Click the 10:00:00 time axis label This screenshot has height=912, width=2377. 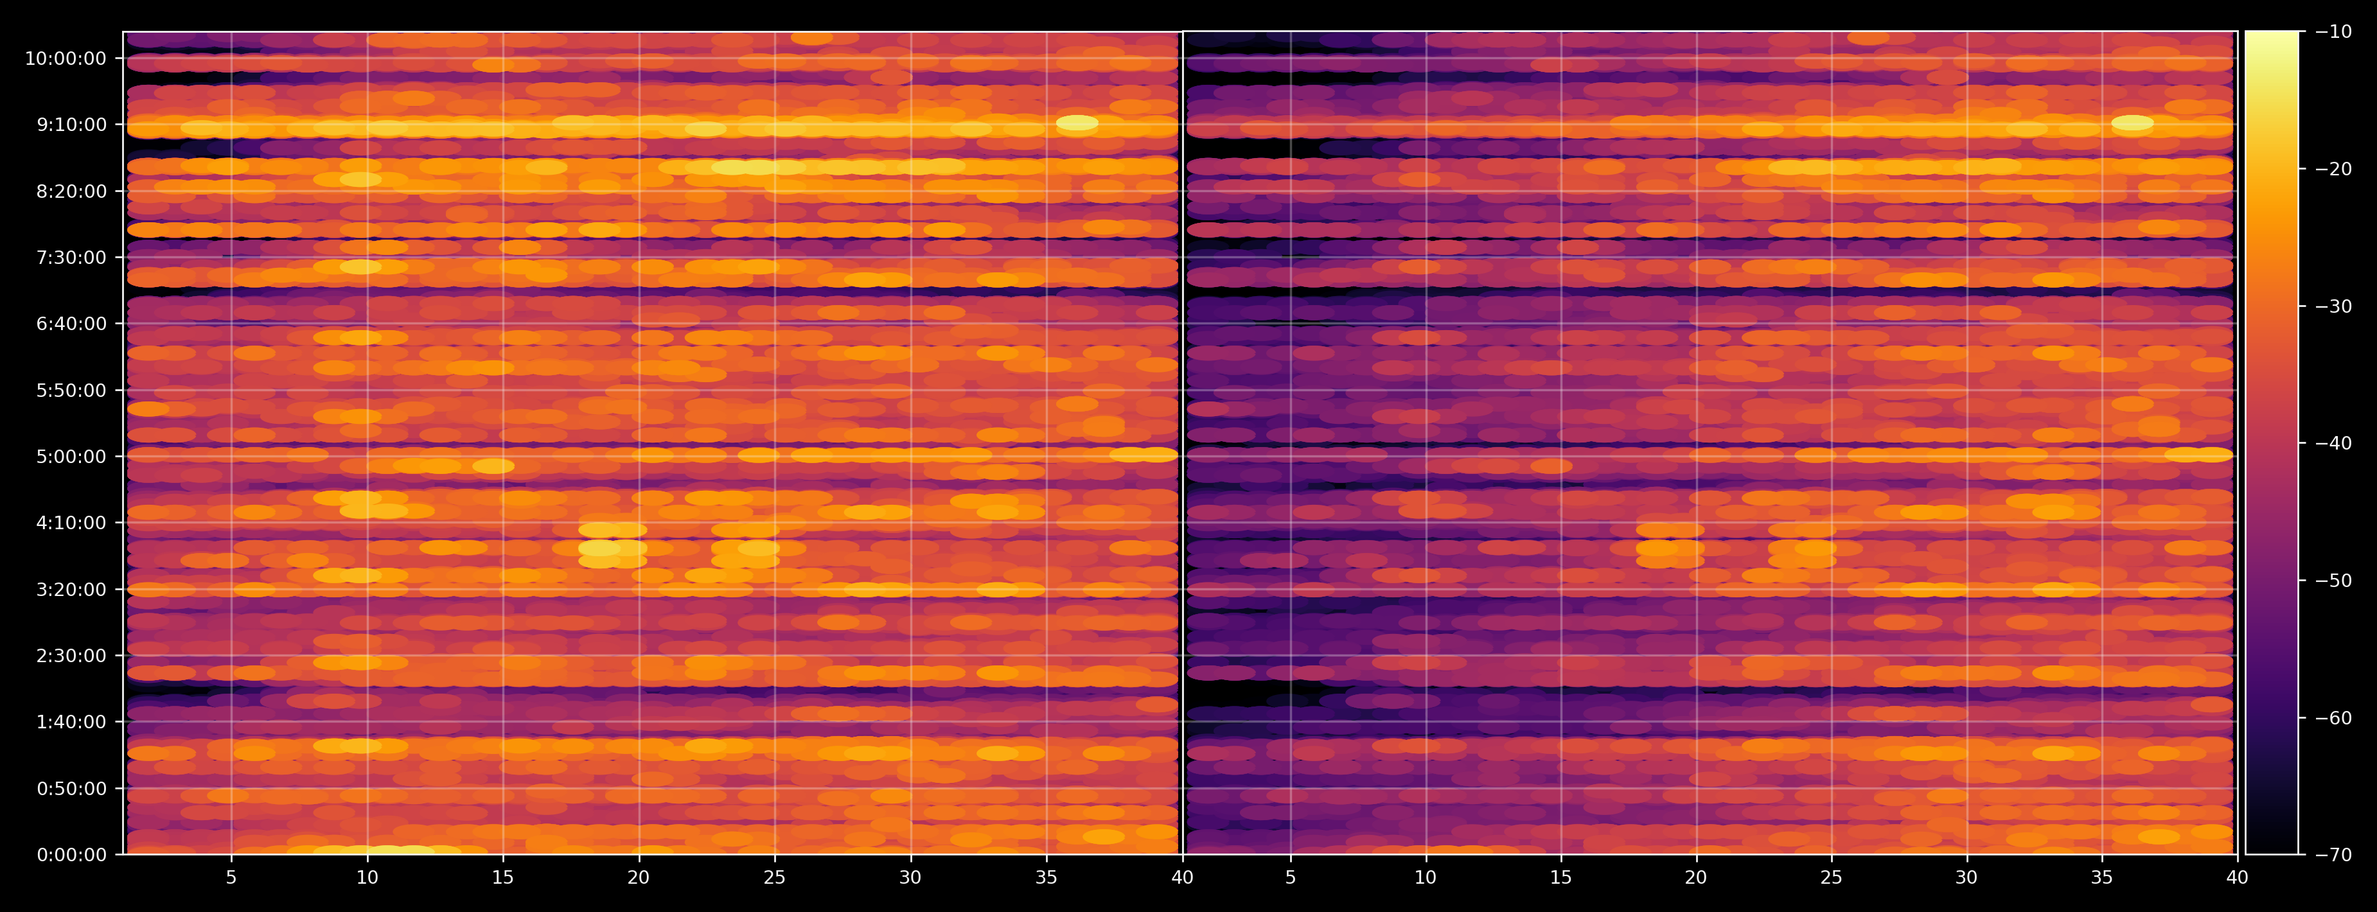[x=66, y=58]
